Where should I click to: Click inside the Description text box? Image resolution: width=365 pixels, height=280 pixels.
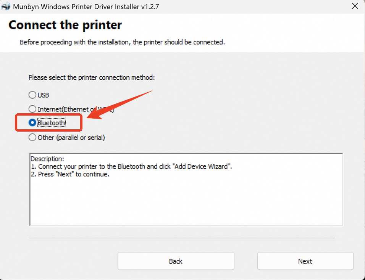tap(186, 189)
